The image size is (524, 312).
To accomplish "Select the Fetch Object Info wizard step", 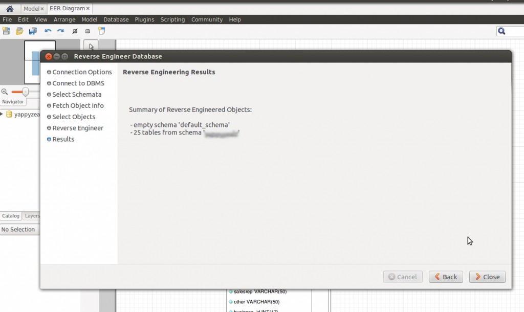I will coord(78,105).
